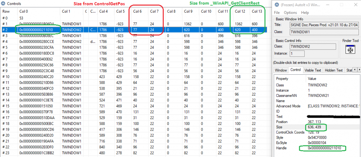This screenshot has height=157, width=361.
Task: Select row # 10 in Controls list
Action: coord(134,77)
